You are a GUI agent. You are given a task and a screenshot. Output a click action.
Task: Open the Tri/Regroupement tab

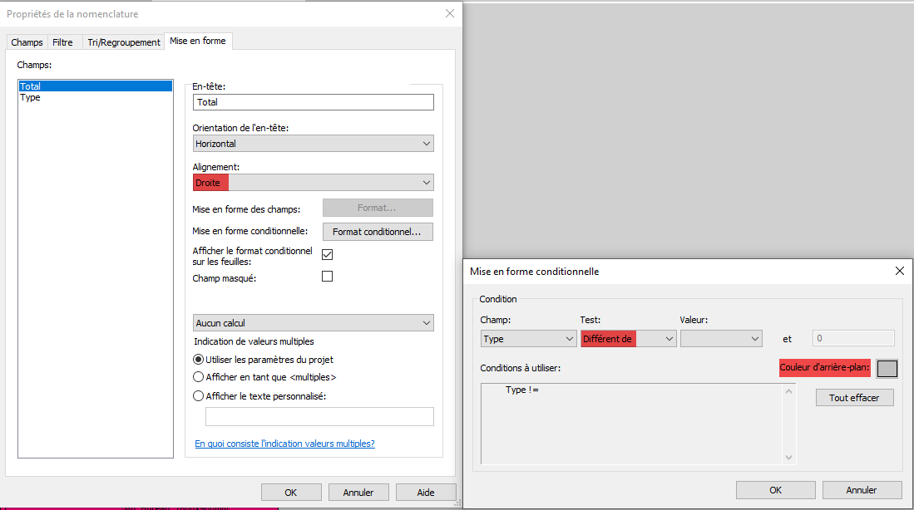[x=123, y=42]
